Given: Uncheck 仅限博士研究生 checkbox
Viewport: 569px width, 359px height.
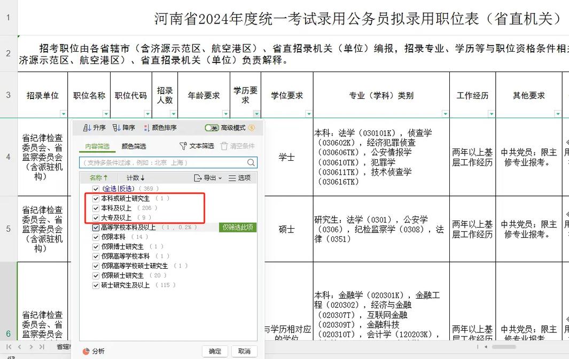Looking at the screenshot, I should pyautogui.click(x=96, y=247).
